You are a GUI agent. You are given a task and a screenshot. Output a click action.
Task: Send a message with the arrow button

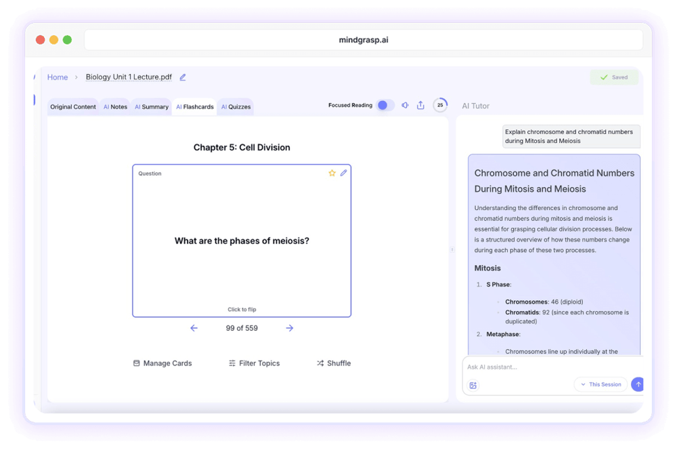pyautogui.click(x=637, y=384)
